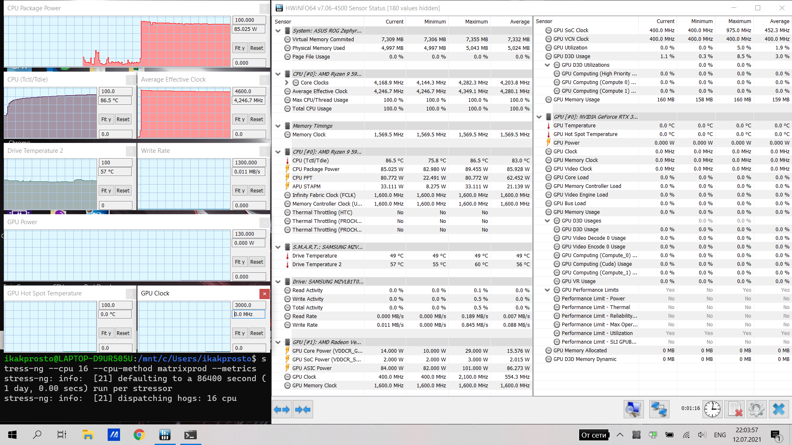Collapse the System: ASUS ROG Zephyrus group
Viewport: 792px width, 445px height.
tap(278, 31)
